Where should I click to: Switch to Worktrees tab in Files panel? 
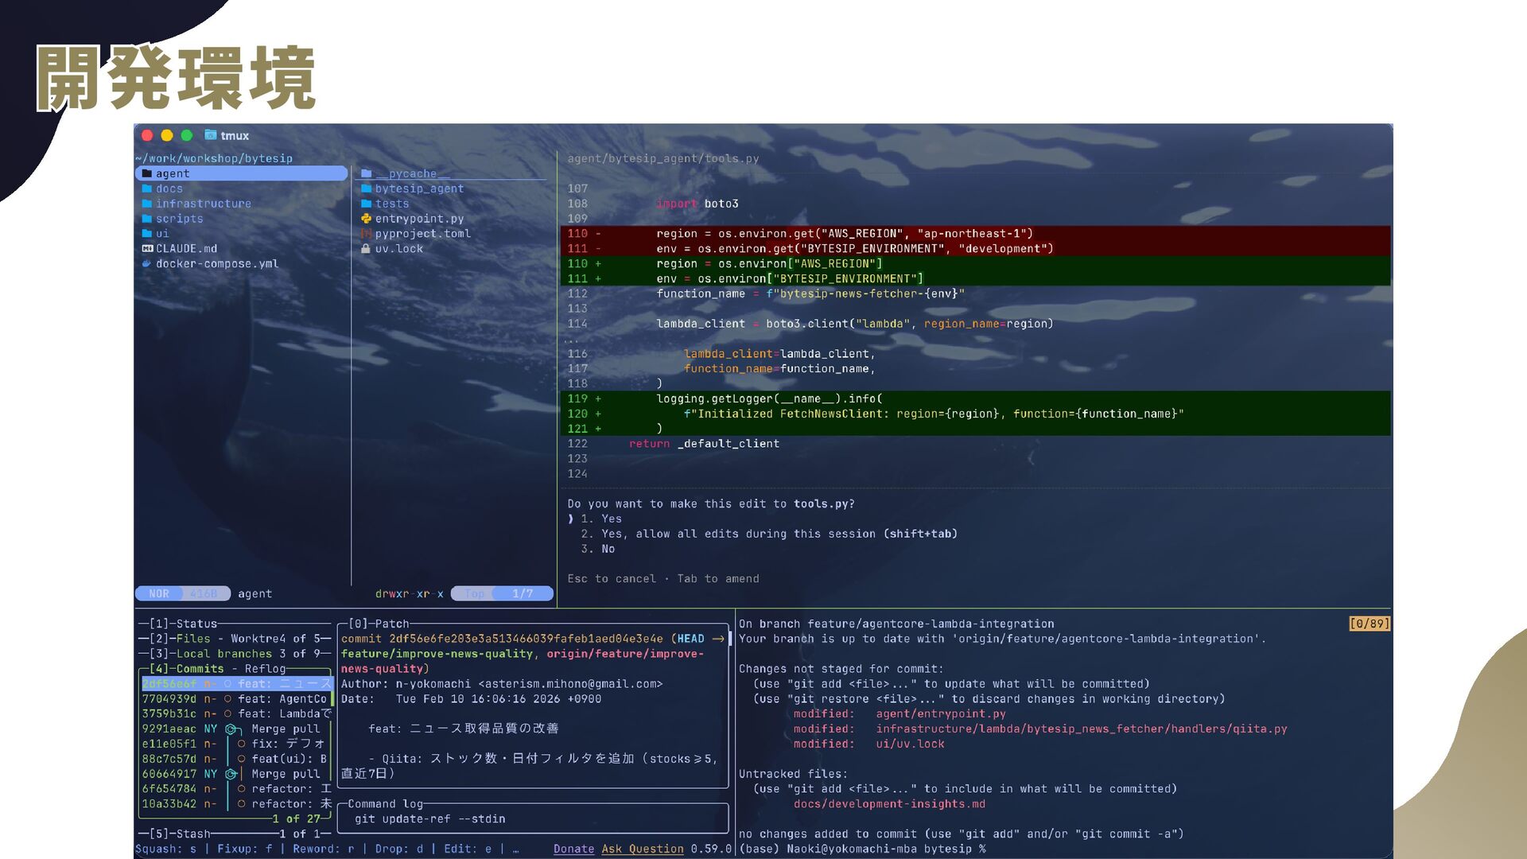tap(258, 639)
